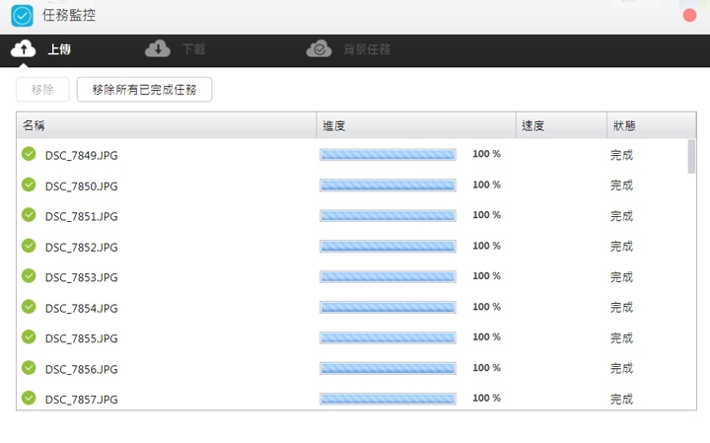Image resolution: width=710 pixels, height=443 pixels.
Task: Switch to the 上傳 tab
Action: [59, 49]
